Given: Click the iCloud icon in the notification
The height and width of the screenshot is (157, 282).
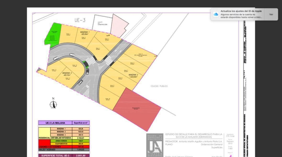Looking at the screenshot, I should tap(216, 14).
